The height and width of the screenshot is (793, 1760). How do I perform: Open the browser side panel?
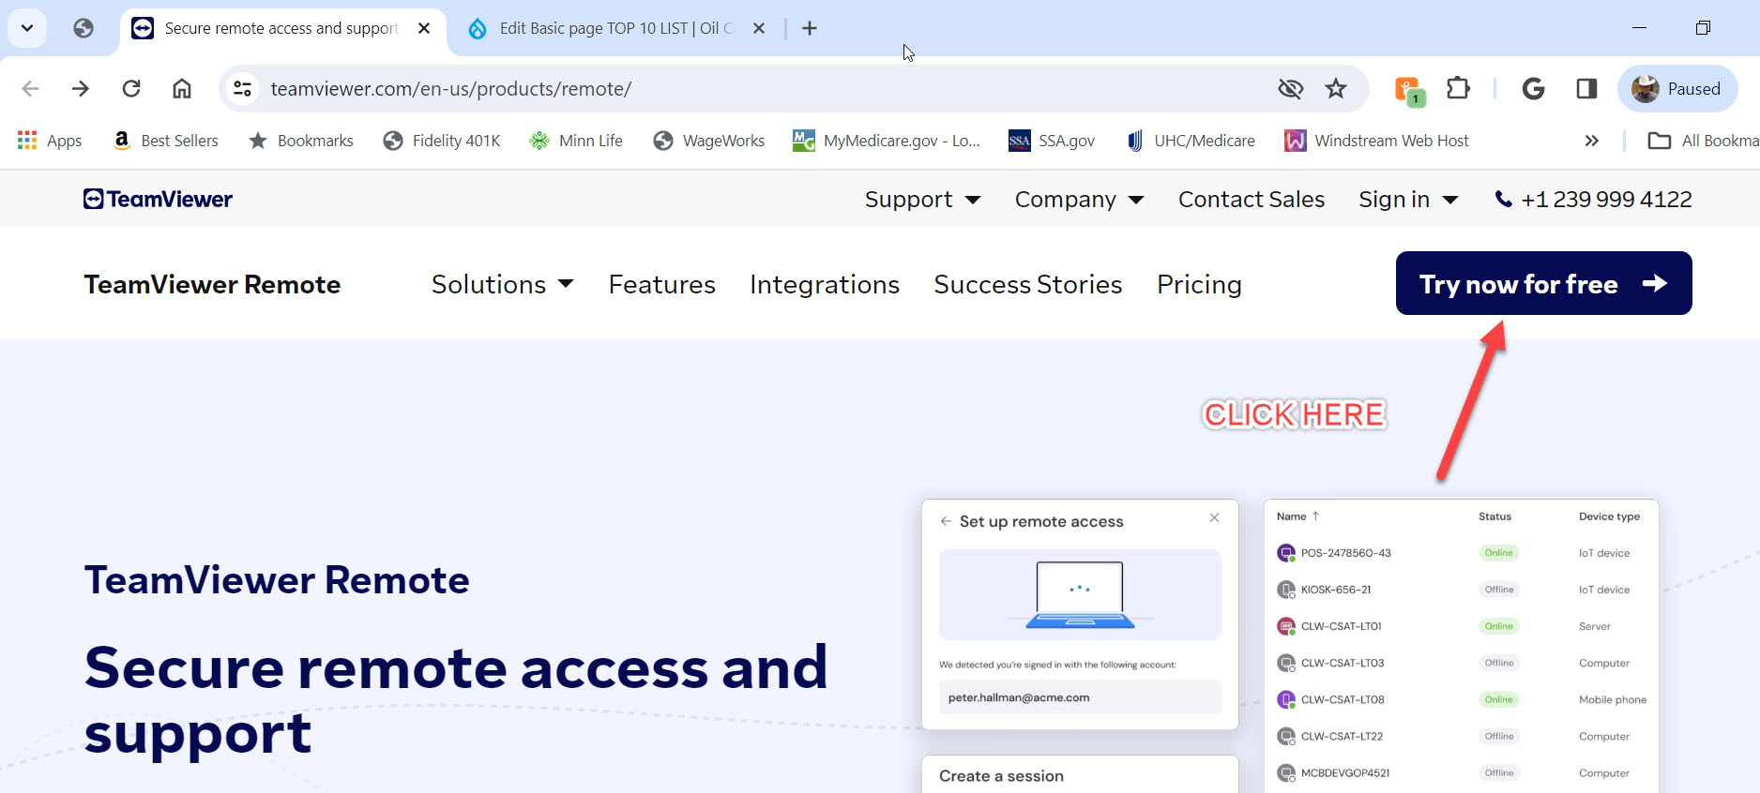(x=1586, y=89)
